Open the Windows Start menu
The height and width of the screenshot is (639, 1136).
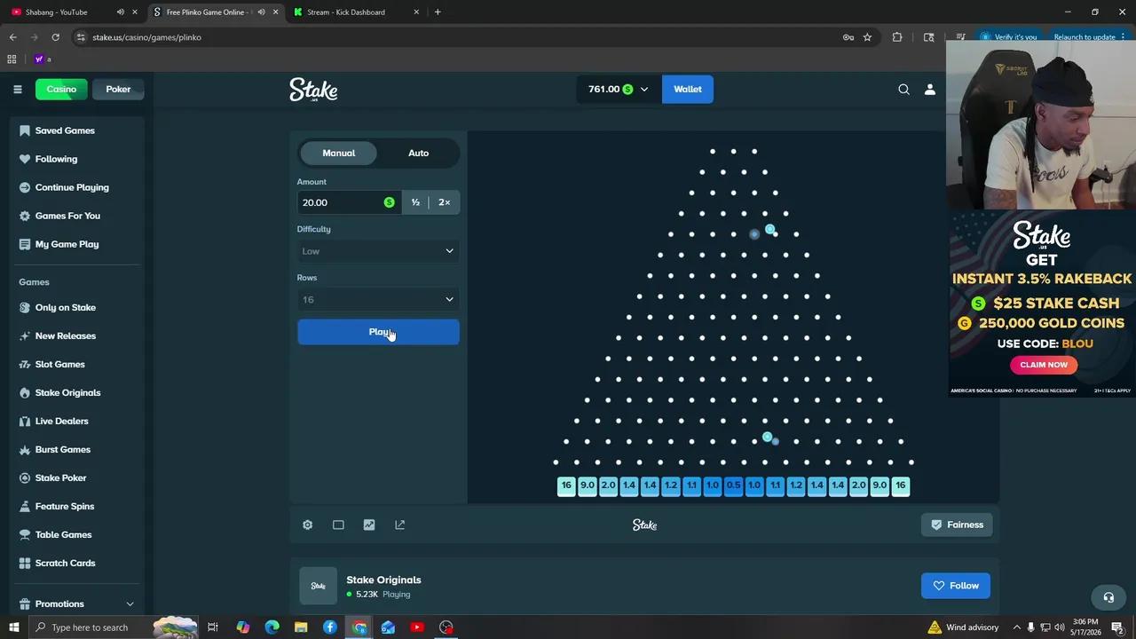tap(13, 627)
